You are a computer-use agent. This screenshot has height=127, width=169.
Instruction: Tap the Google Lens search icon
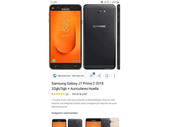tap(92, 76)
